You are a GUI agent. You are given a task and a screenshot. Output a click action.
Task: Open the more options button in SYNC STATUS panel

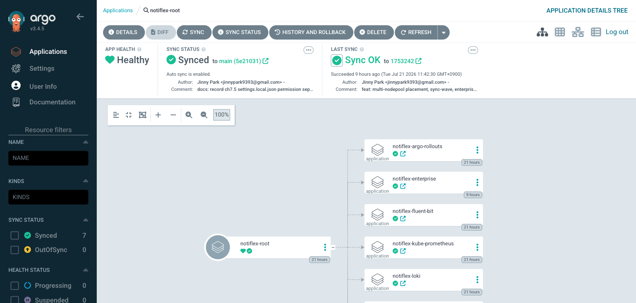tap(309, 50)
